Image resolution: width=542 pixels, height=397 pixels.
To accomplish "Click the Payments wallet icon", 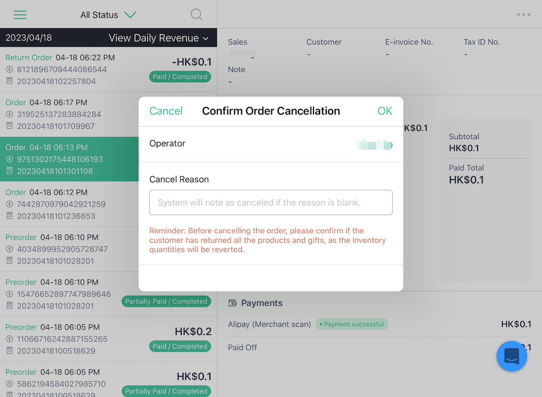I will (232, 303).
